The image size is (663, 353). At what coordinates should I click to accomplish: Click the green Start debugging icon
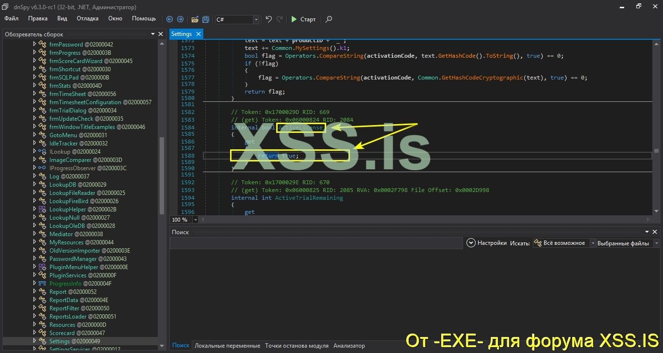pyautogui.click(x=294, y=19)
